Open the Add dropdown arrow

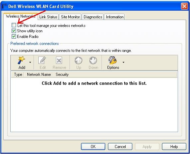click(30, 63)
